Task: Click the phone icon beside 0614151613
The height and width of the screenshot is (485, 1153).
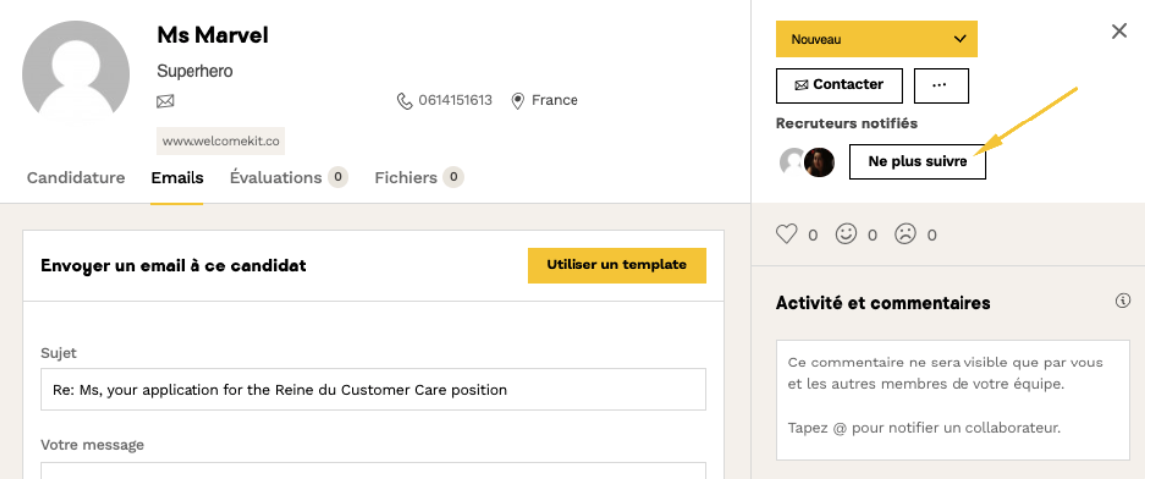Action: click(404, 101)
